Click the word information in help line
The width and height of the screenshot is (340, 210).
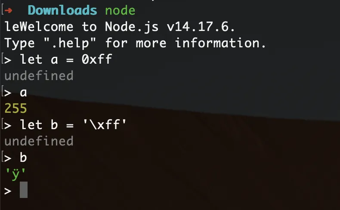[220, 43]
